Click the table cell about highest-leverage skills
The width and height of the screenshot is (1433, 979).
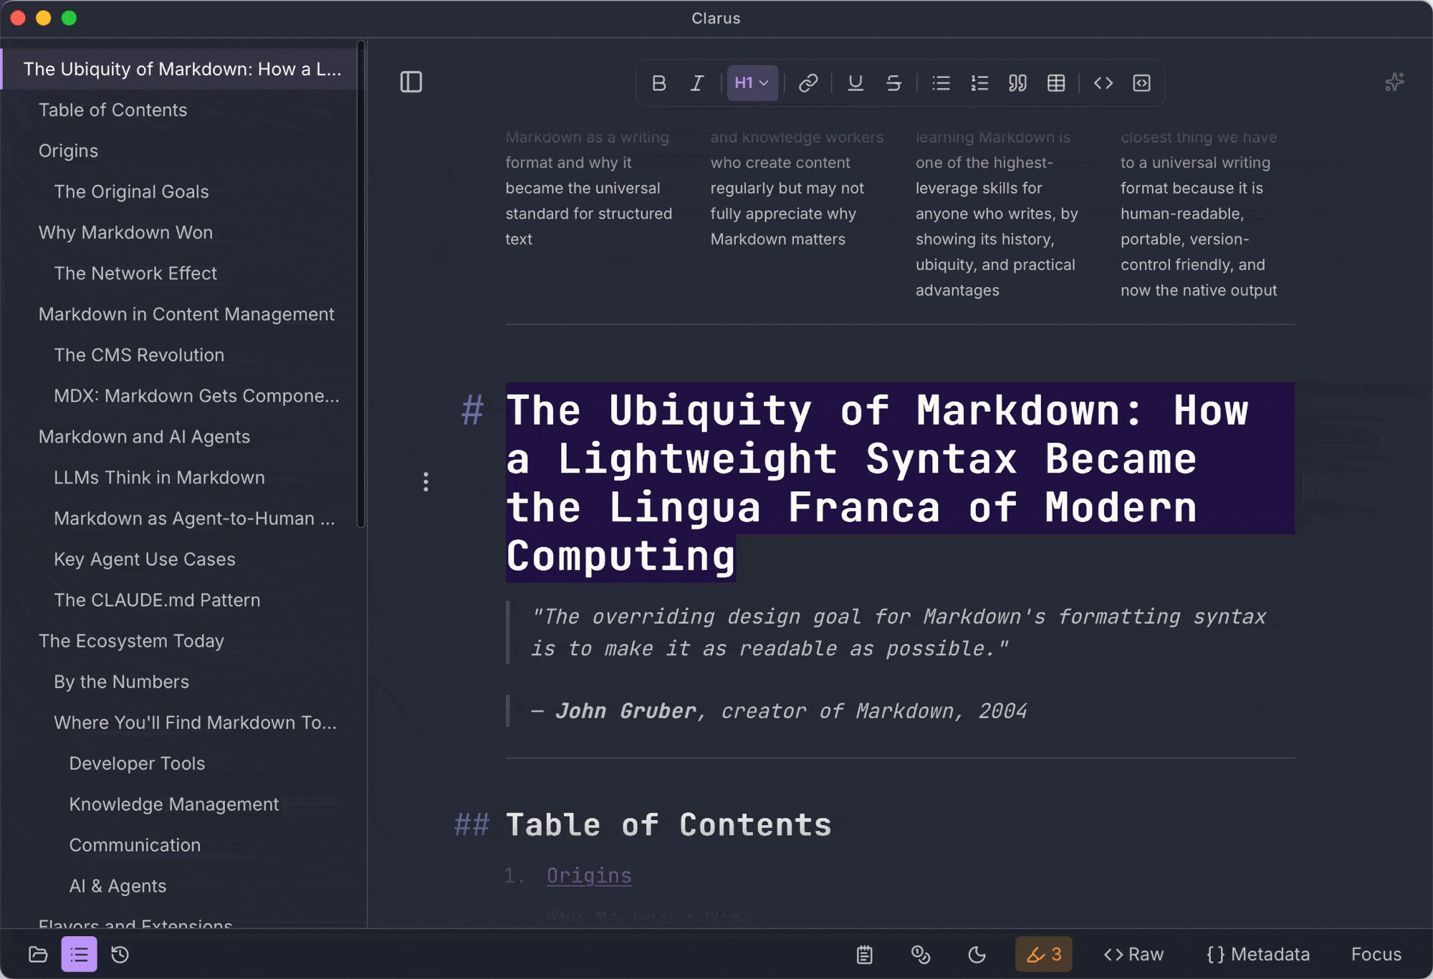tap(997, 213)
